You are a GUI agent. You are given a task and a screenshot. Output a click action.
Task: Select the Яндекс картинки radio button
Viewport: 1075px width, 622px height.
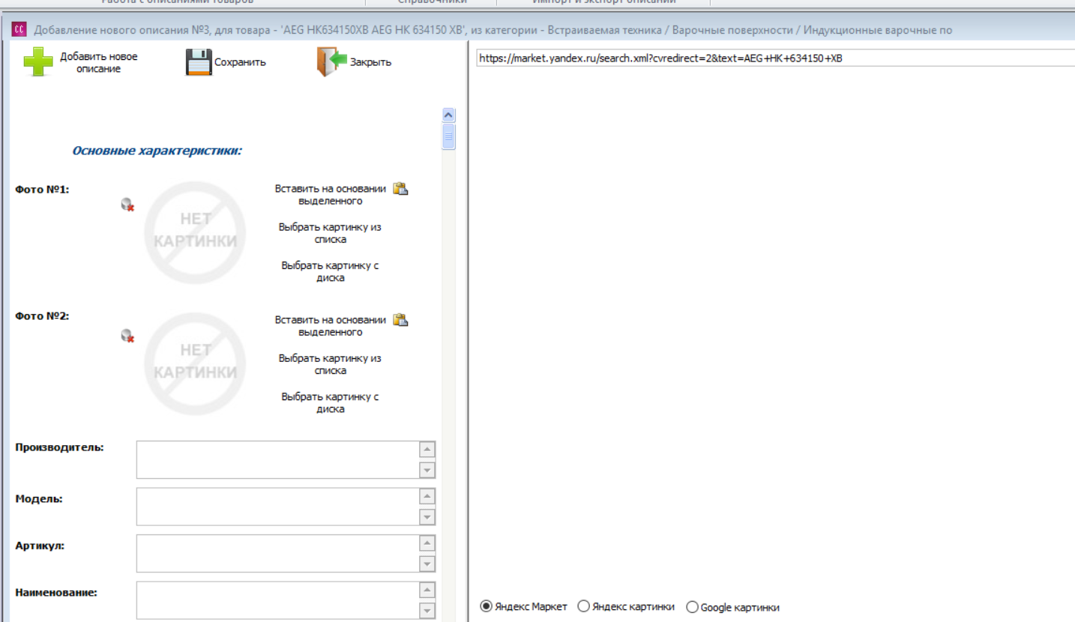click(584, 606)
